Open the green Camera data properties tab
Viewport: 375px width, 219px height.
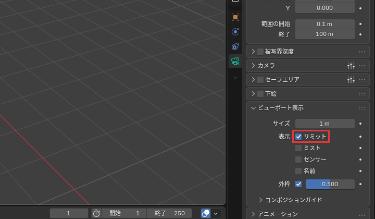click(235, 61)
